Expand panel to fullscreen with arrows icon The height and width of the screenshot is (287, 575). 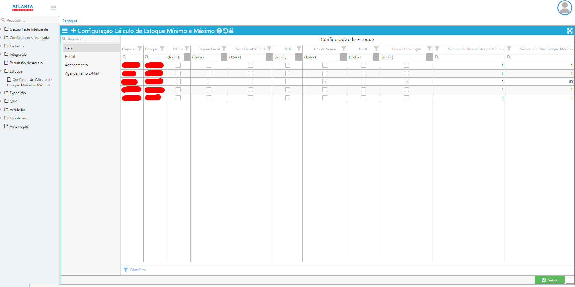[x=570, y=31]
